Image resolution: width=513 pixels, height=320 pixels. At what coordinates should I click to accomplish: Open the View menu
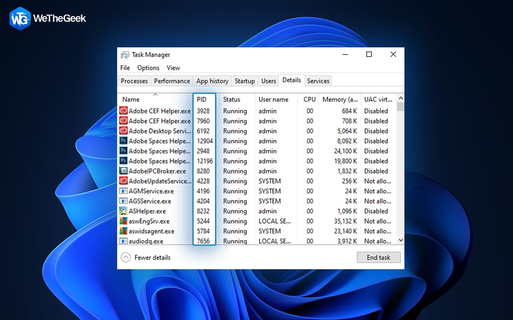coord(173,67)
